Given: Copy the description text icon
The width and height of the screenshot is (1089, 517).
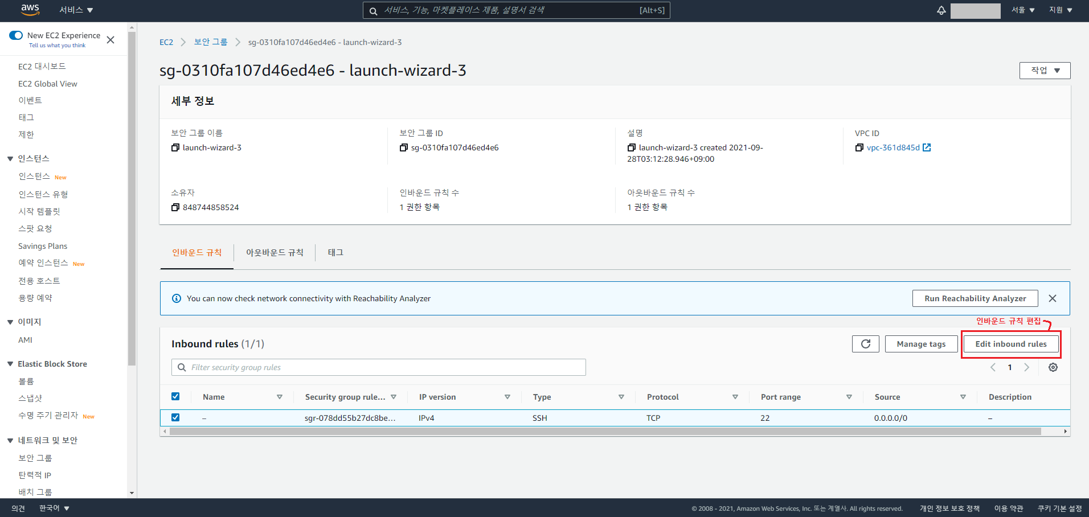Looking at the screenshot, I should [x=632, y=147].
